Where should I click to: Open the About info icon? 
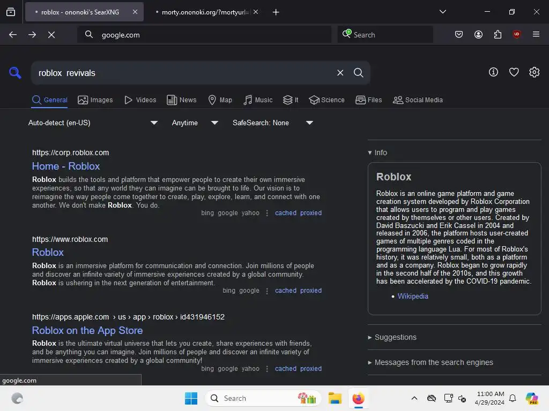(493, 72)
